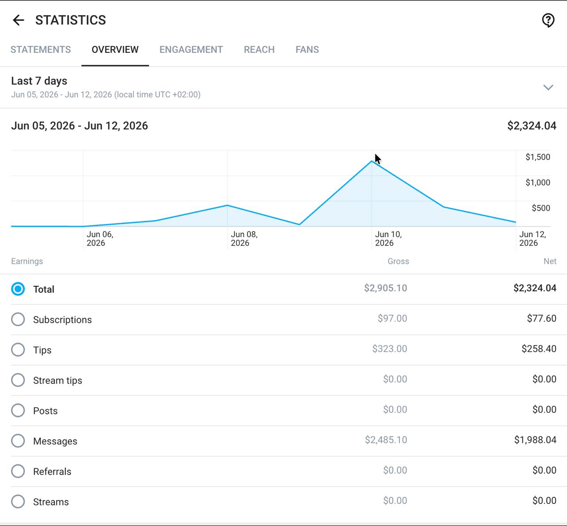This screenshot has height=526, width=567.
Task: Click the $258.40 Tips net value
Action: [x=539, y=349]
